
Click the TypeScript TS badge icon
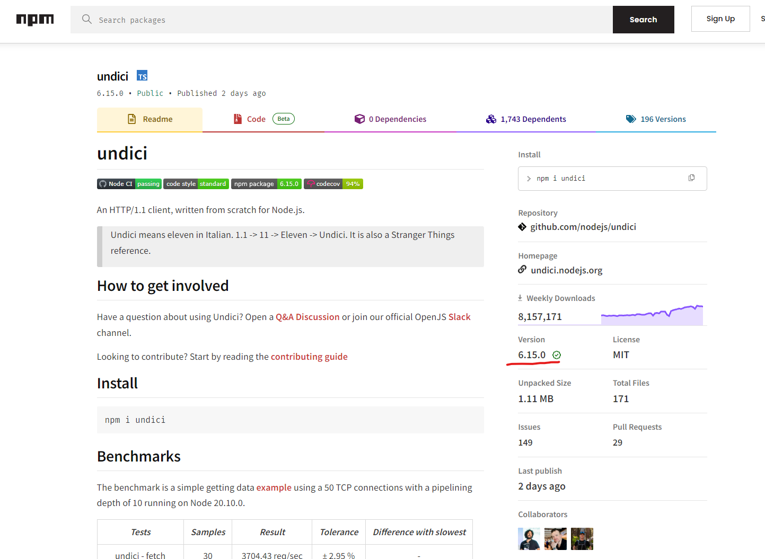pyautogui.click(x=142, y=76)
